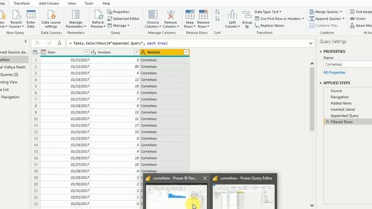Click the data grid vertical scrollbar thumb
This screenshot has height=209, width=372.
312,99
